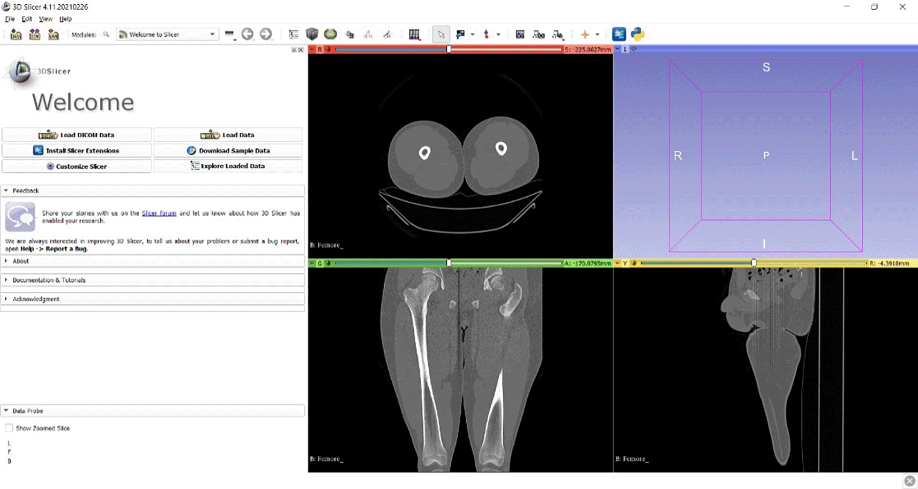Toggle link icon in Green slice view
The width and height of the screenshot is (918, 489).
pyautogui.click(x=329, y=263)
